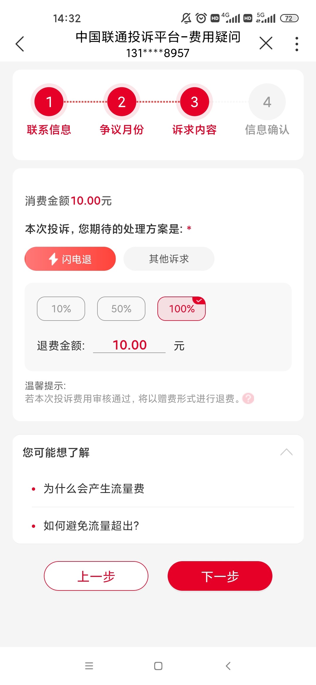Switch to 其他诉求 tab

point(169,259)
